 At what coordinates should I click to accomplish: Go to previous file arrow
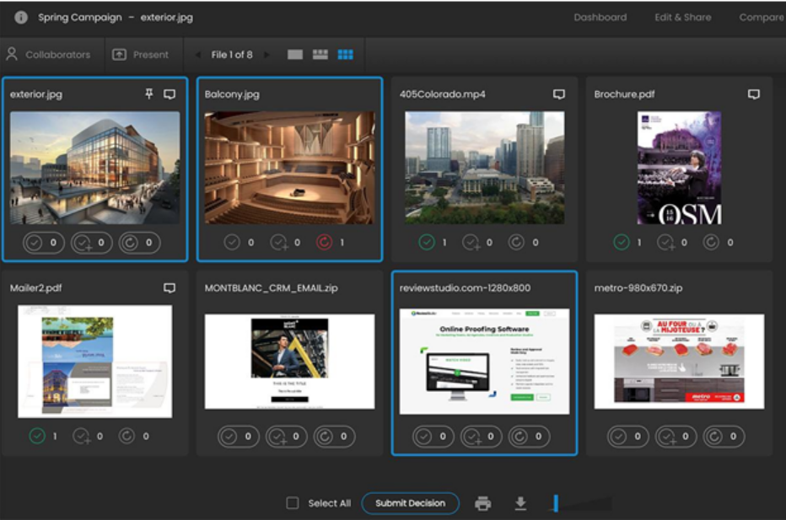pos(198,55)
